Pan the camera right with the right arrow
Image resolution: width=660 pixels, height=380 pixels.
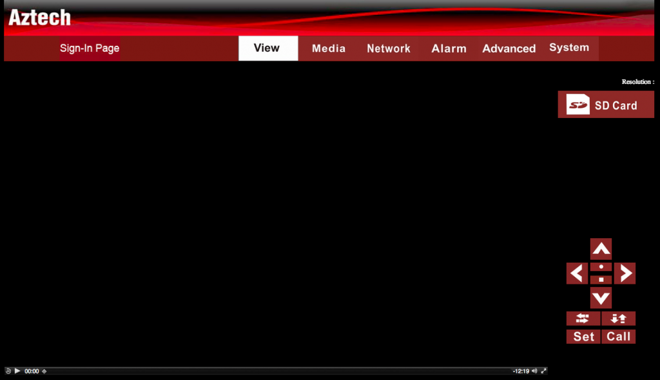(625, 274)
